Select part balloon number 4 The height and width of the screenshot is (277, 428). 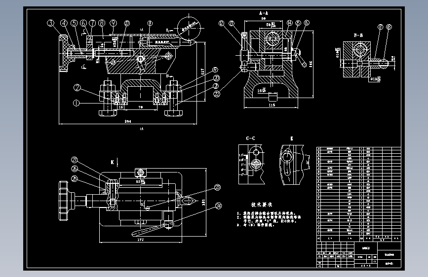(x=64, y=23)
